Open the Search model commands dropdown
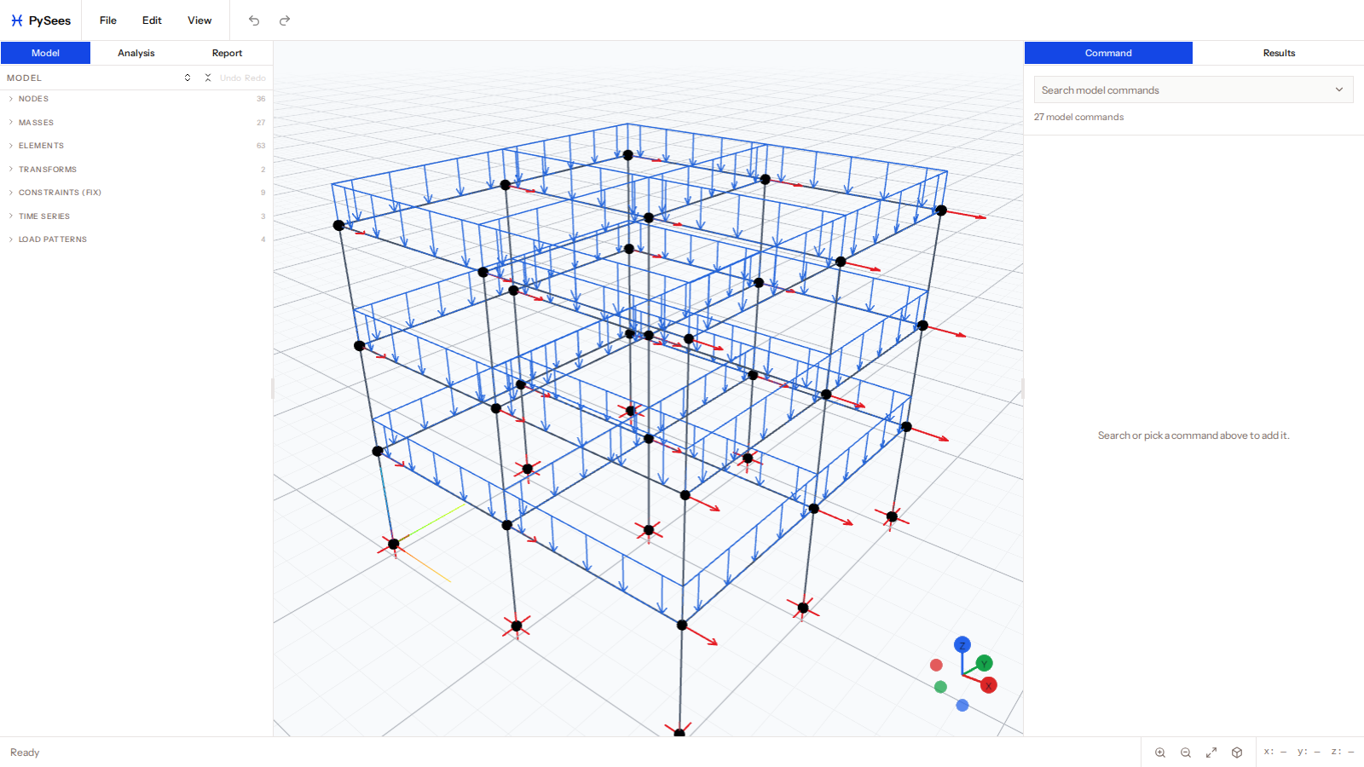The image size is (1364, 767). [1193, 89]
